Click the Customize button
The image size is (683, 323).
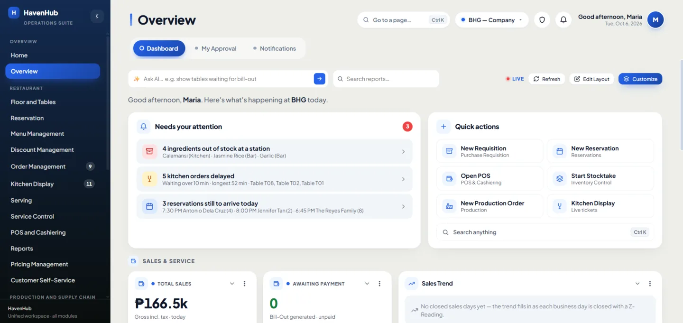pos(640,79)
